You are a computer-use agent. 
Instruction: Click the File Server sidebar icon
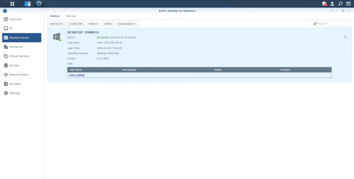(6, 47)
